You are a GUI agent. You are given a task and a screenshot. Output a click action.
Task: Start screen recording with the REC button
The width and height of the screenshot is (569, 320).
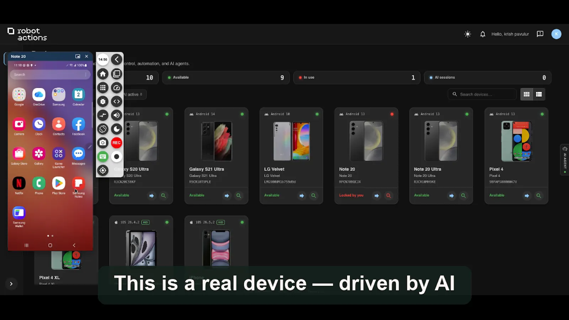(117, 143)
